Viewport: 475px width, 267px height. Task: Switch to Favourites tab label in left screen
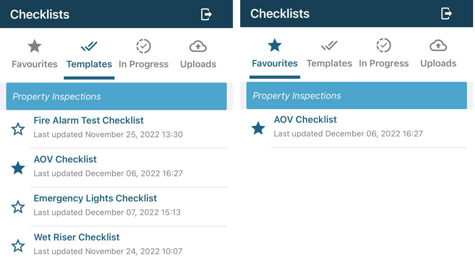pos(34,64)
